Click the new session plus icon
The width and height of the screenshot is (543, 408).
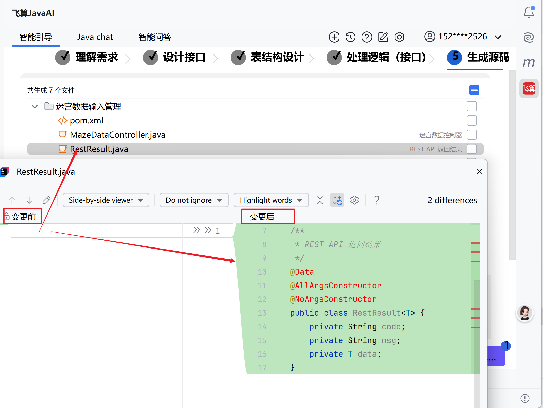coord(334,37)
